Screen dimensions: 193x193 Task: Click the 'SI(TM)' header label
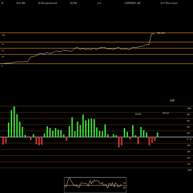(73, 3)
